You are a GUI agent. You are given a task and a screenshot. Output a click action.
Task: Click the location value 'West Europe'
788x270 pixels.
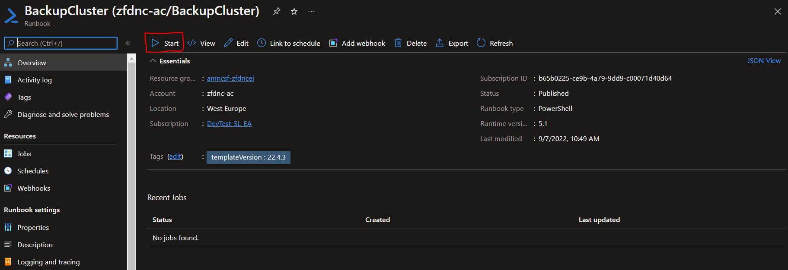[227, 108]
